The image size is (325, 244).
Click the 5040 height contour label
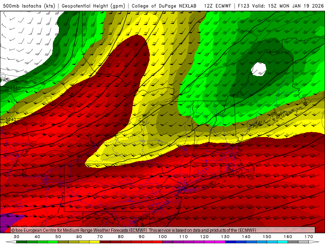tap(11, 120)
